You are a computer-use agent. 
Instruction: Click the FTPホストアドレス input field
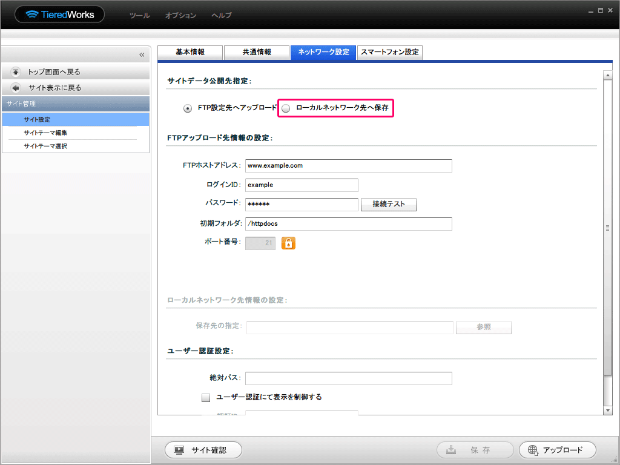(348, 166)
